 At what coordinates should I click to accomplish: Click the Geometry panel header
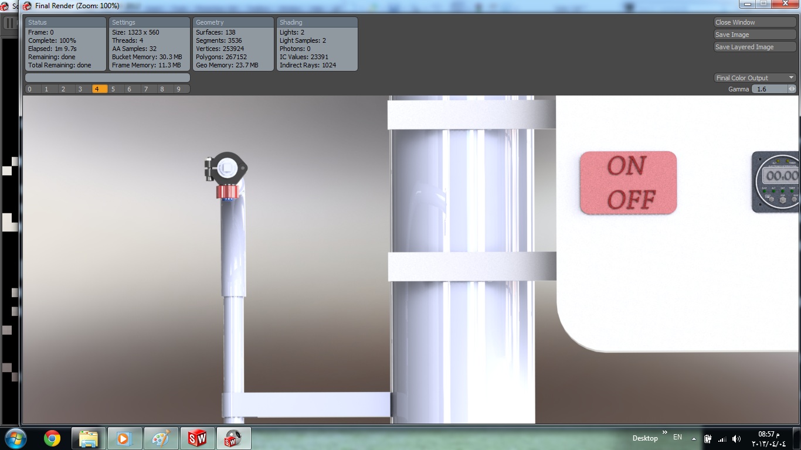(x=233, y=22)
